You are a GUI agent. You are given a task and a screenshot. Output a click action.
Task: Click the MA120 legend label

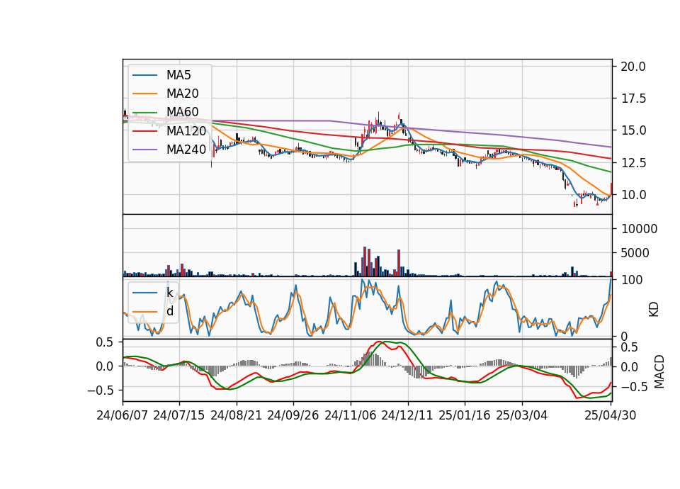pos(186,130)
